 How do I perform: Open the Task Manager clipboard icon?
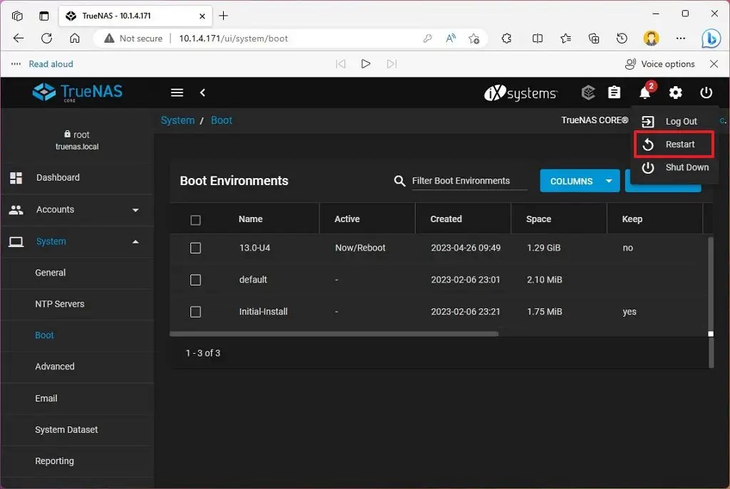point(614,93)
